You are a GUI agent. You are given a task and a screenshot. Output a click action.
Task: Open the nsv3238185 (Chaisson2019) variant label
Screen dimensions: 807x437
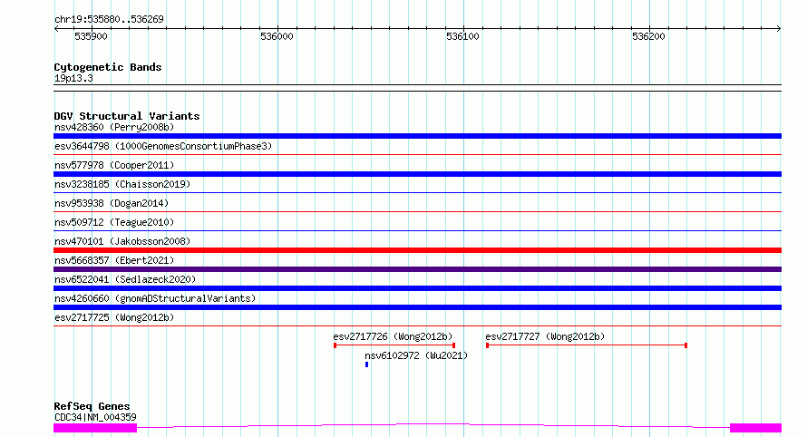(122, 184)
